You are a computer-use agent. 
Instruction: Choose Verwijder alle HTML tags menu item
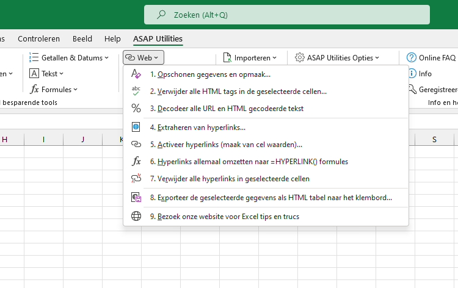[x=266, y=92]
